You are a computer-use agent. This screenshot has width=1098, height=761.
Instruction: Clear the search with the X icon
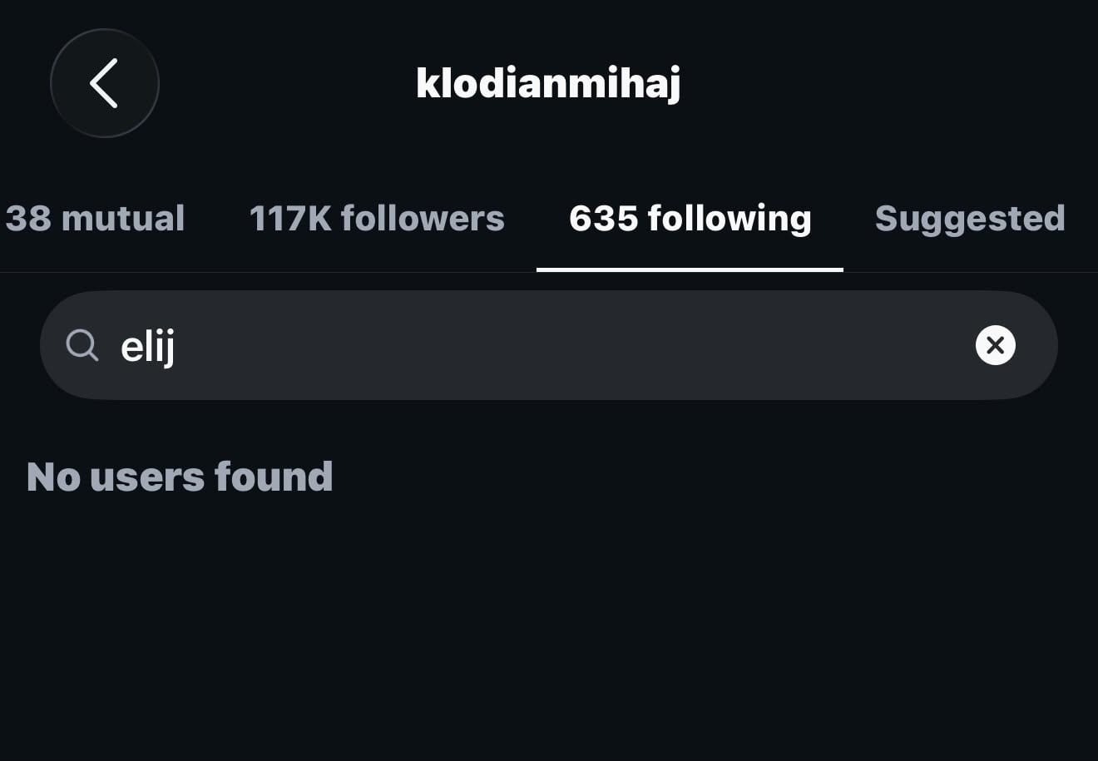point(995,345)
